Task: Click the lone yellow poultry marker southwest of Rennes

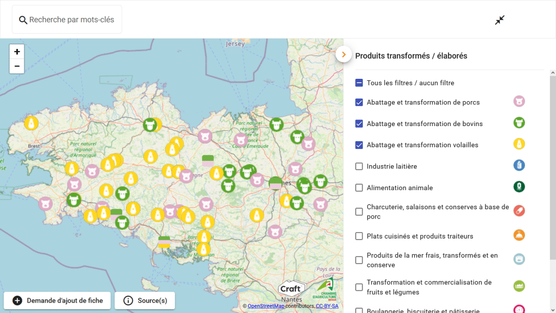Action: pyautogui.click(x=257, y=215)
